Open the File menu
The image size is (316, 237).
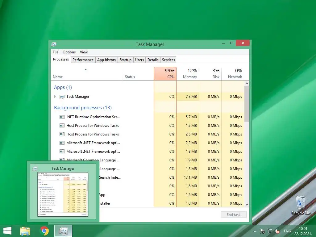coord(56,52)
